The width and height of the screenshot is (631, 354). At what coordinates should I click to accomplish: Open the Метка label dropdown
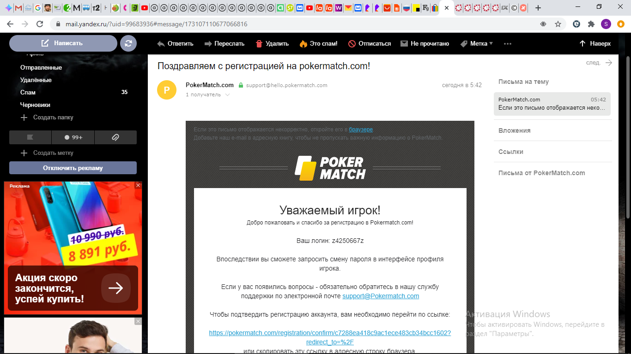[x=477, y=44]
